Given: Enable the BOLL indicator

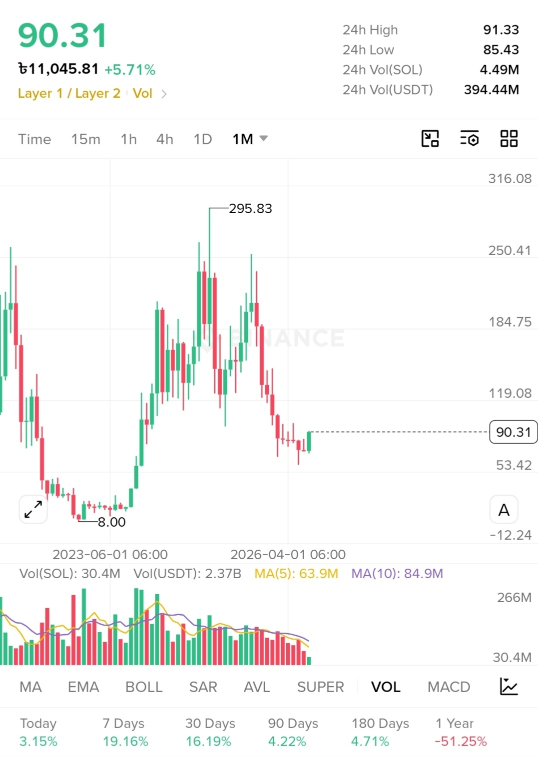Looking at the screenshot, I should tap(144, 687).
